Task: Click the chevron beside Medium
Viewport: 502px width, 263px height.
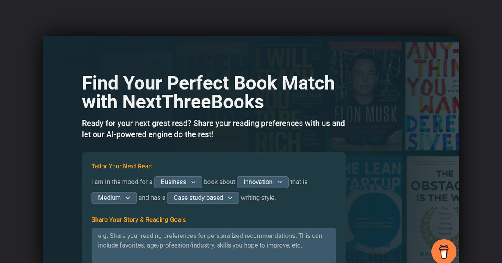Action: pyautogui.click(x=129, y=198)
